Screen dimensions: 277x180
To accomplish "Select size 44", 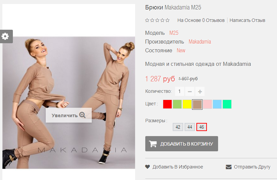I will [x=190, y=127].
